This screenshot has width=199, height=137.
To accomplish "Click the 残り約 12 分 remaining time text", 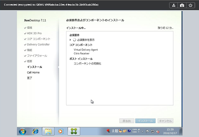I will tap(166, 28).
